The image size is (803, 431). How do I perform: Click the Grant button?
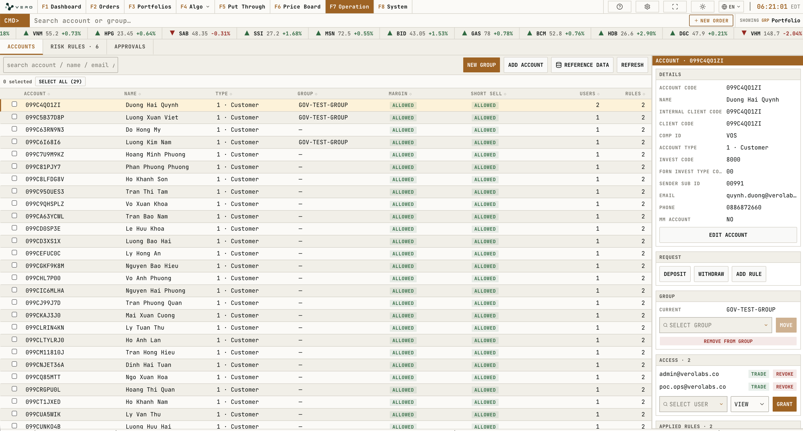click(784, 404)
